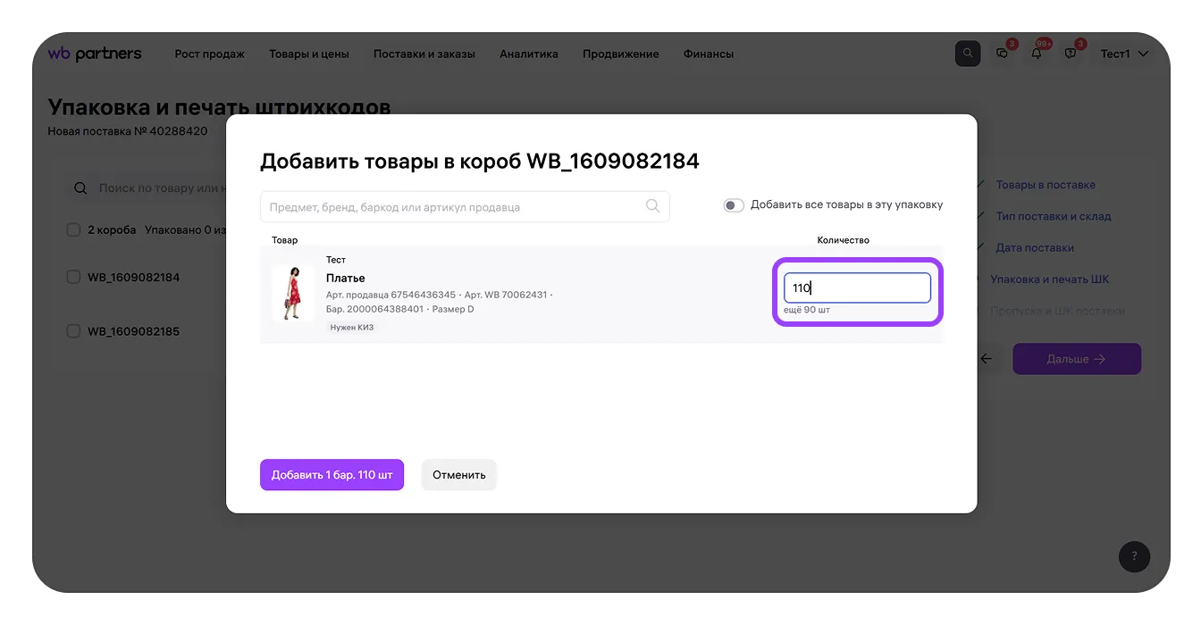Image resolution: width=1201 pixels, height=625 pixels.
Task: Open the search icon in the header
Action: 968,54
